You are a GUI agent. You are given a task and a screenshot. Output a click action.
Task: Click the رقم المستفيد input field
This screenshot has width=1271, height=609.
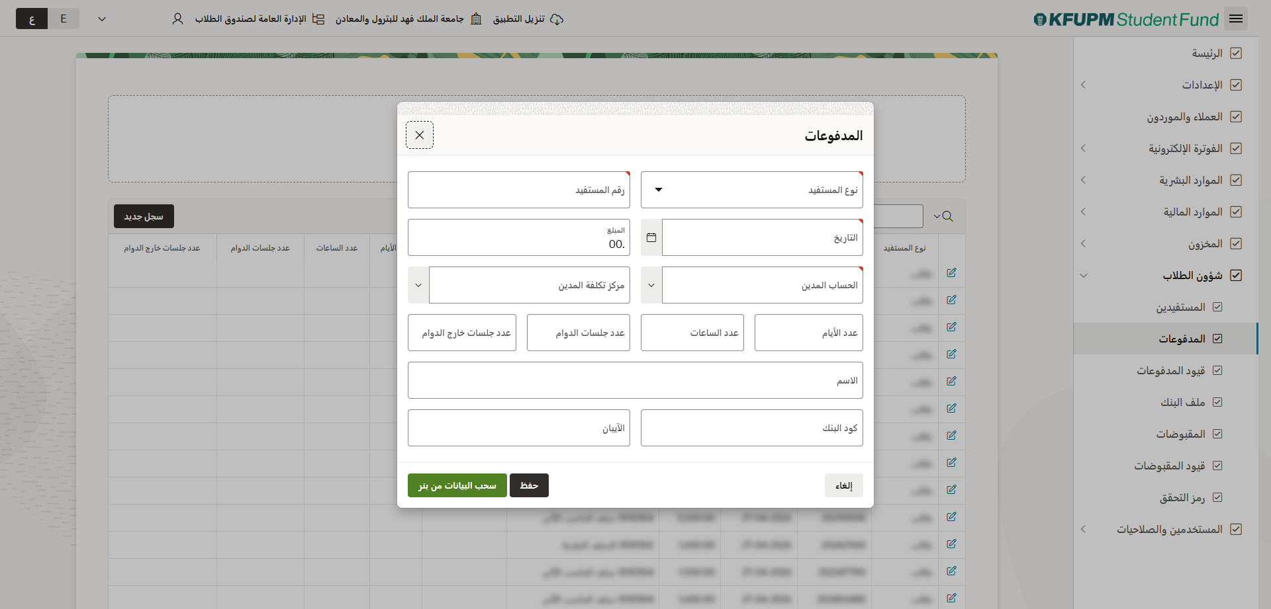519,190
